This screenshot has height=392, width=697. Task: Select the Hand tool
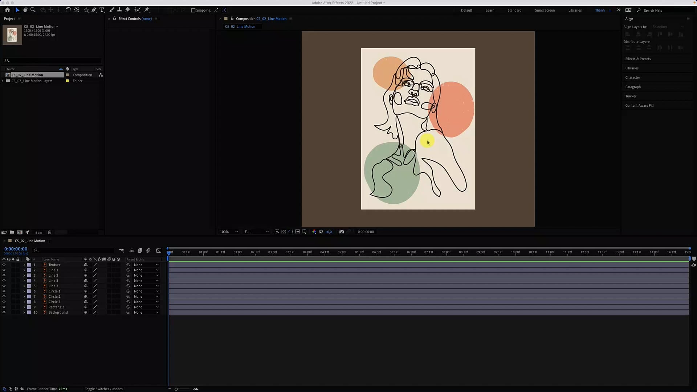(x=25, y=10)
